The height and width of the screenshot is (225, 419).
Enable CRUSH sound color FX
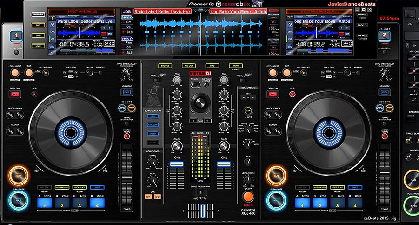tap(153, 134)
